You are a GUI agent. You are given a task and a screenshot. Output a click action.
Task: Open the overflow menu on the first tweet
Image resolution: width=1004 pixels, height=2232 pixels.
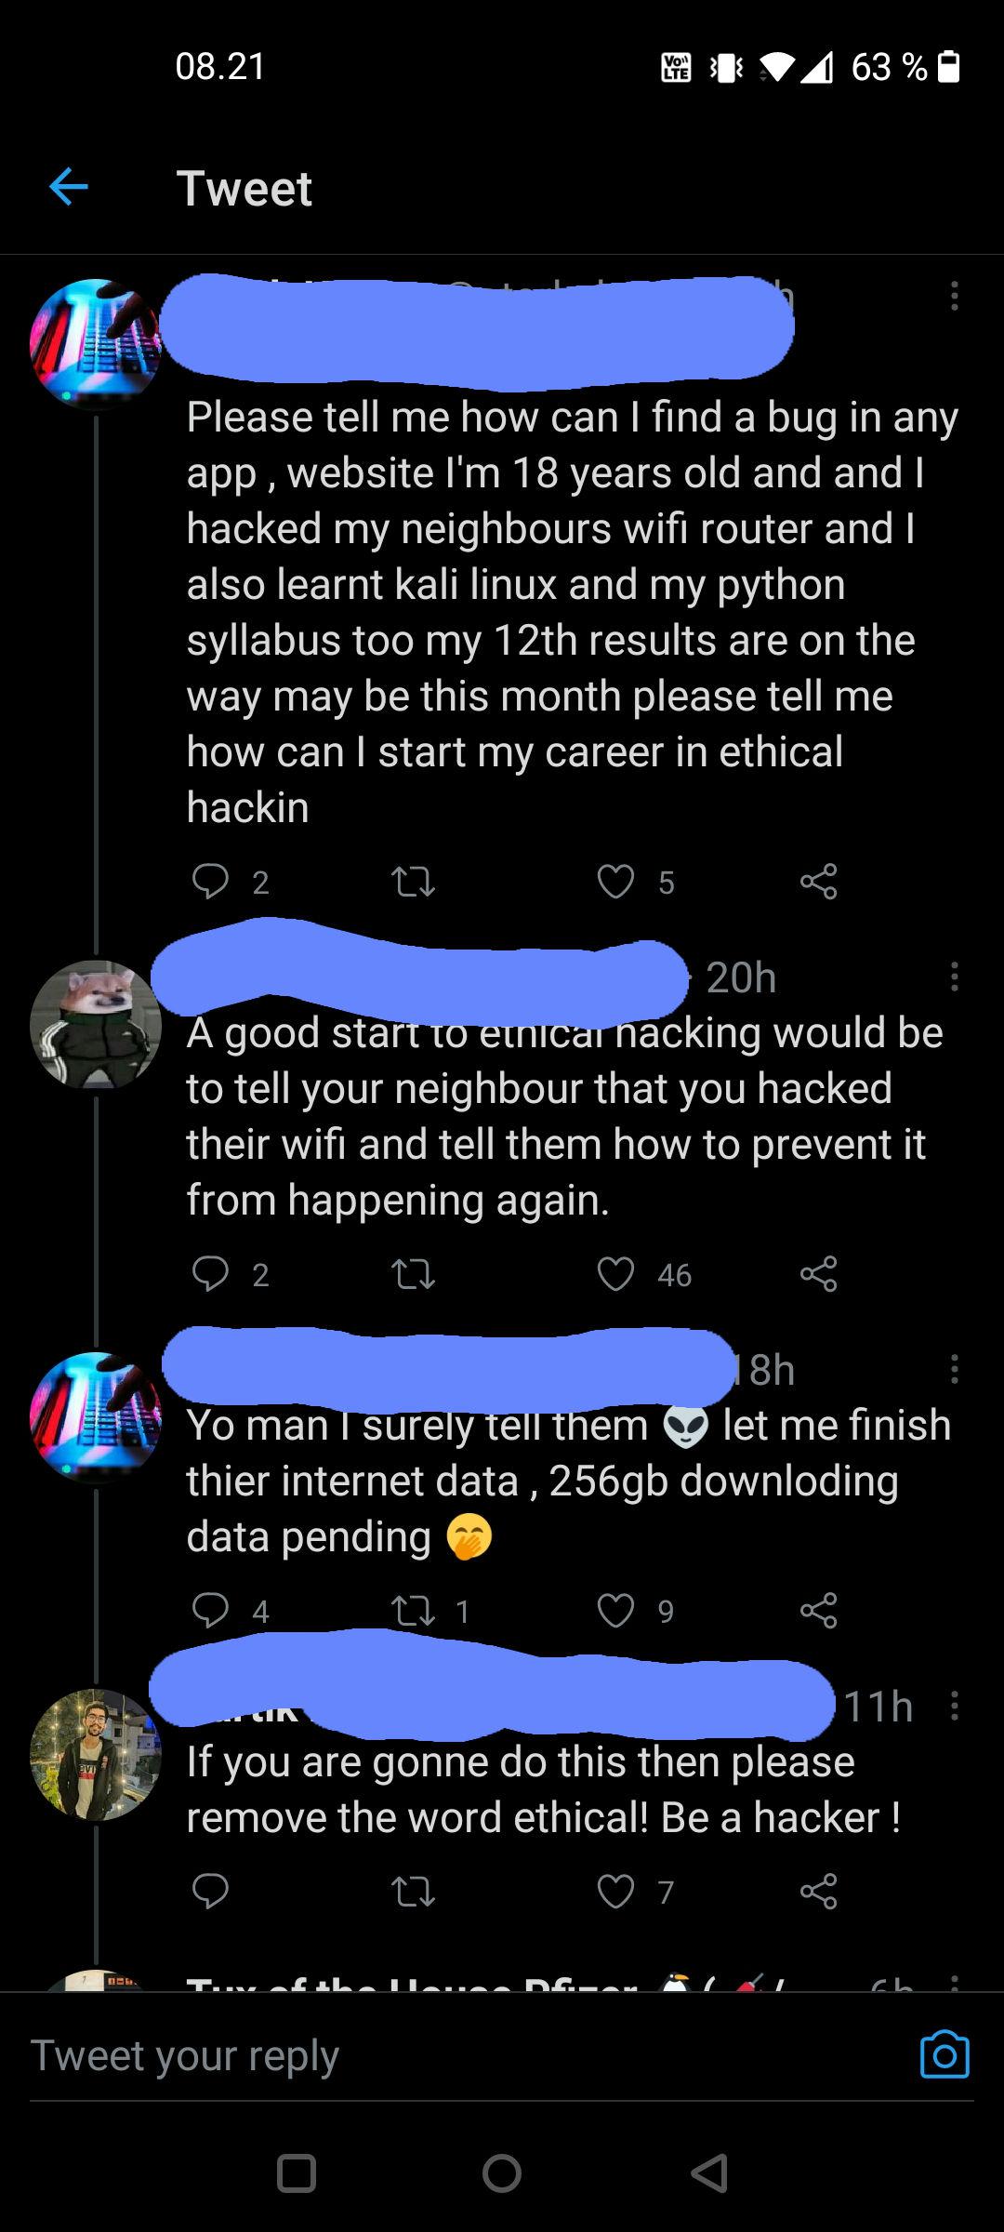click(954, 296)
